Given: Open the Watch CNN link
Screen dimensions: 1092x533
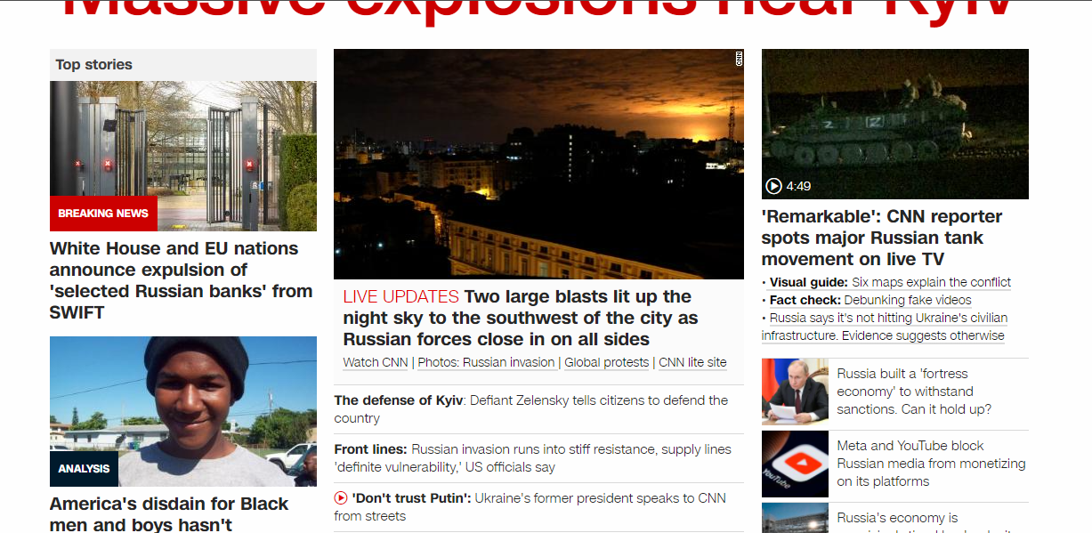Looking at the screenshot, I should click(x=376, y=362).
